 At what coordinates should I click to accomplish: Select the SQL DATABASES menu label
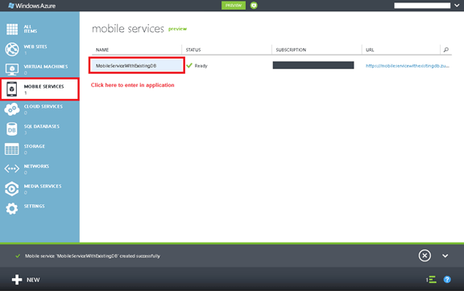click(42, 126)
